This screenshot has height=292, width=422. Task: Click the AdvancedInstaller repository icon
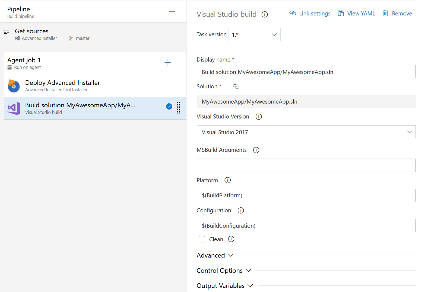click(17, 38)
